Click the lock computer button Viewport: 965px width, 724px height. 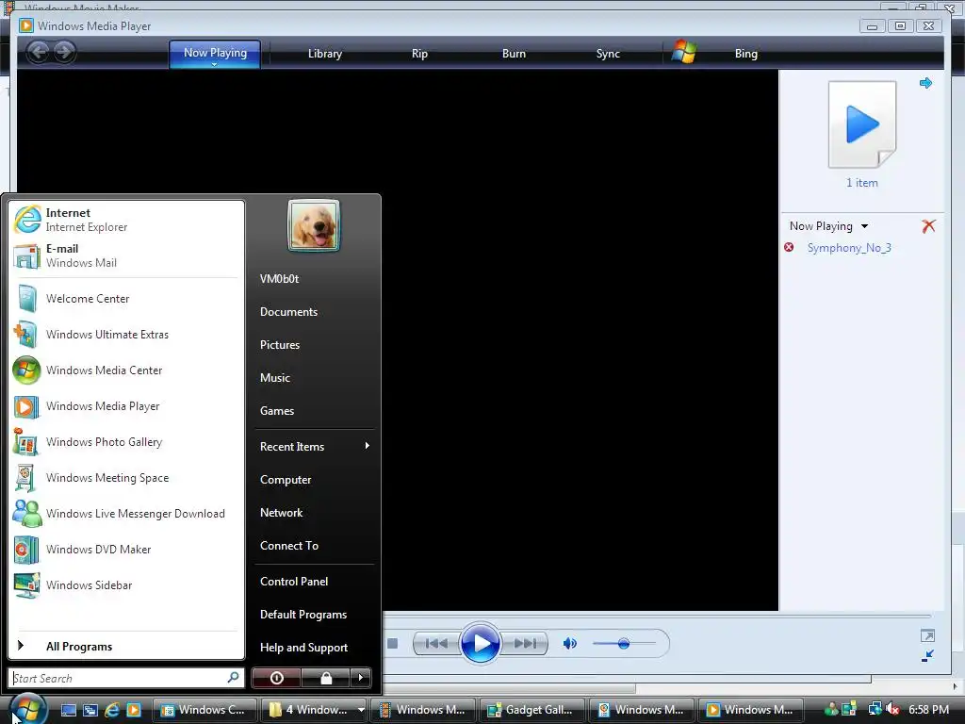325,678
